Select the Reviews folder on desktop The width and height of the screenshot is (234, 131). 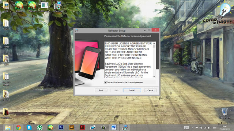[x=6, y=96]
